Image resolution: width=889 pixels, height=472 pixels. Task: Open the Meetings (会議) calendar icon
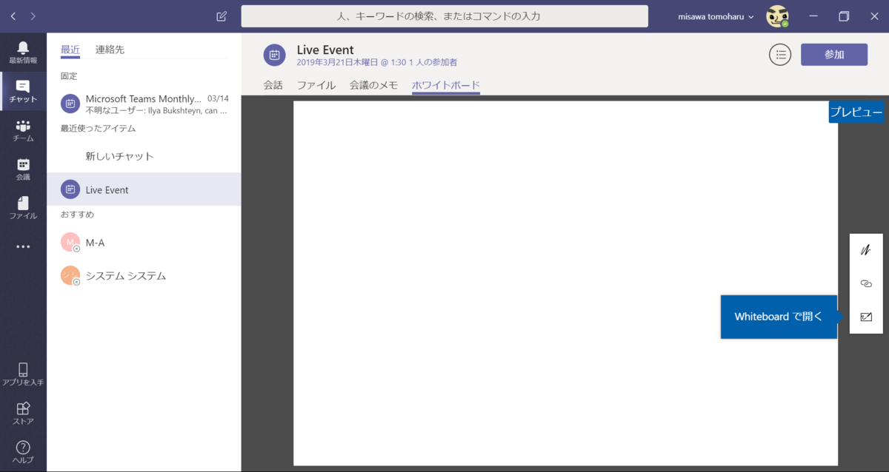pos(23,169)
